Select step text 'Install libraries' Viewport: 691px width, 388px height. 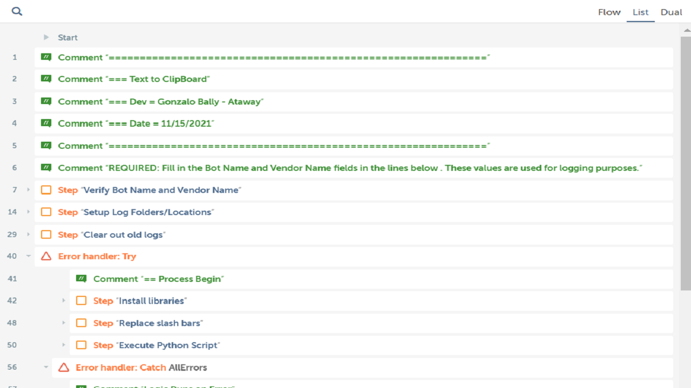[x=152, y=301]
